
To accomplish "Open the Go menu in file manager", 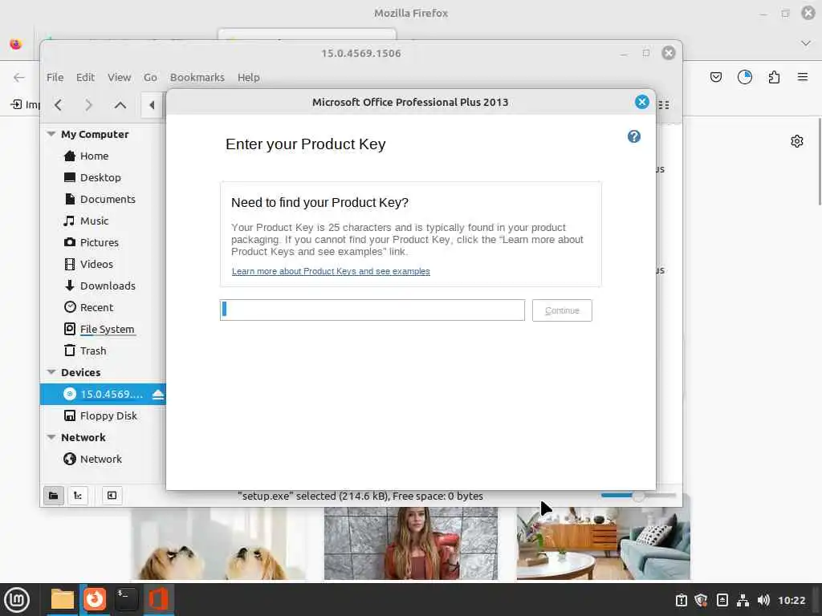I will [150, 78].
